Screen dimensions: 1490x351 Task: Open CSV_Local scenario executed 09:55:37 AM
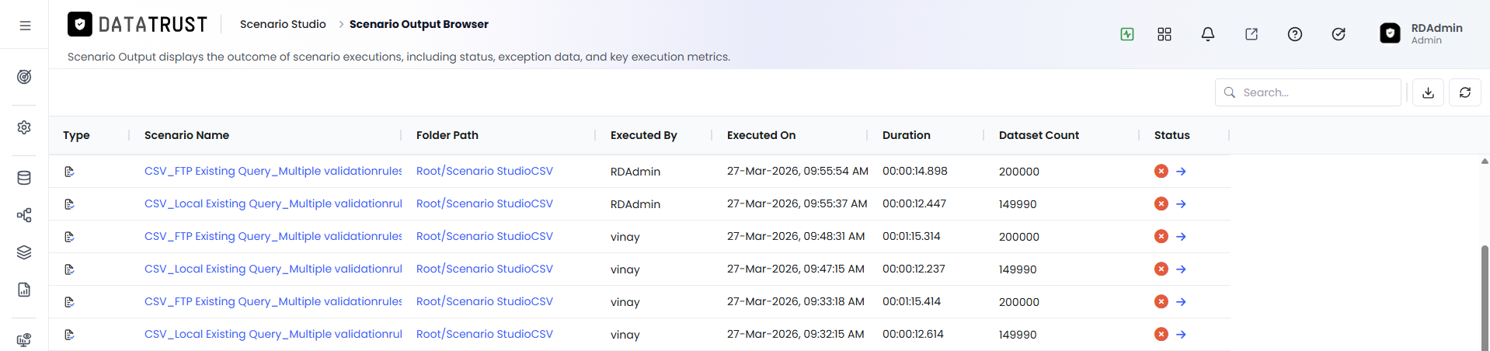tap(273, 203)
